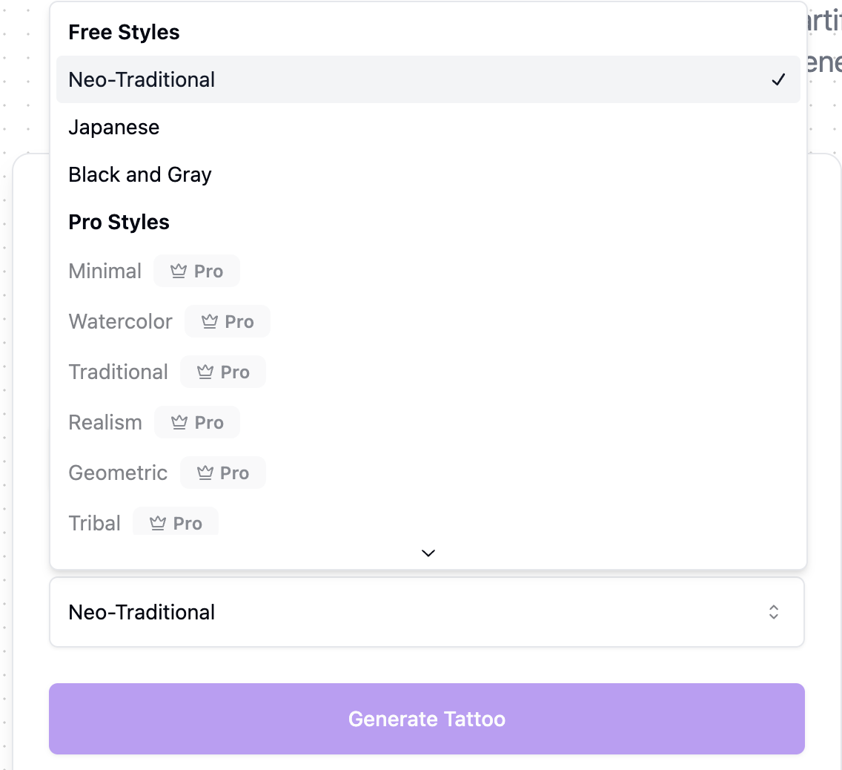The width and height of the screenshot is (842, 770).
Task: Click the crown icon beside Geometric style
Action: coord(204,473)
